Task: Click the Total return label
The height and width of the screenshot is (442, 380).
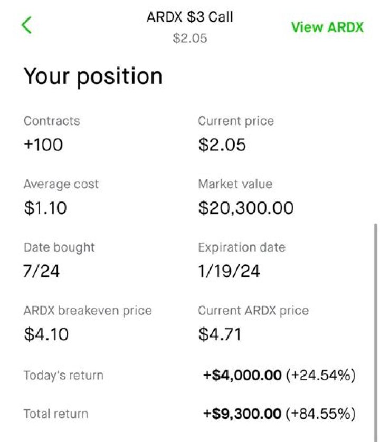Action: tap(55, 414)
